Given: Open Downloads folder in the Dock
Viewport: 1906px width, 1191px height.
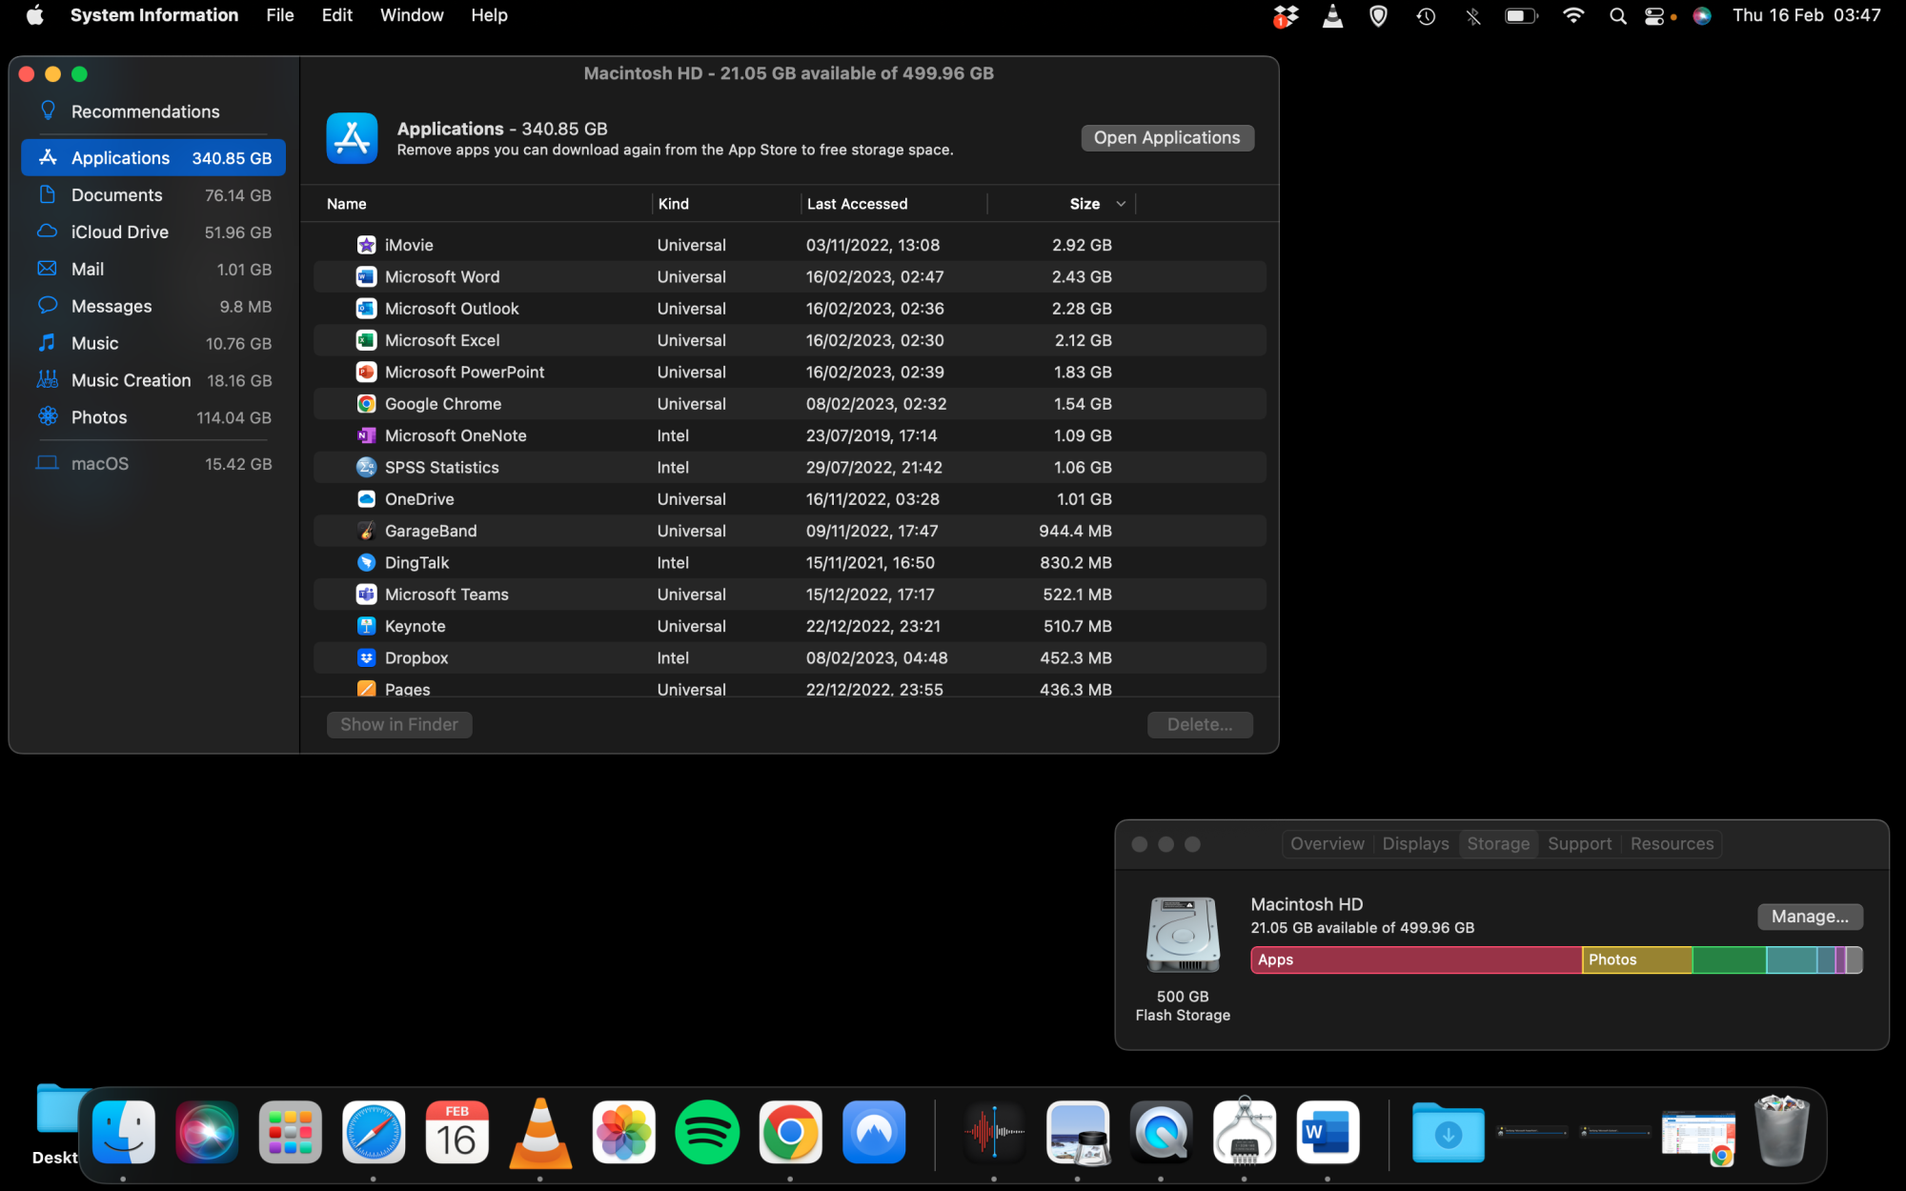Looking at the screenshot, I should 1448,1132.
